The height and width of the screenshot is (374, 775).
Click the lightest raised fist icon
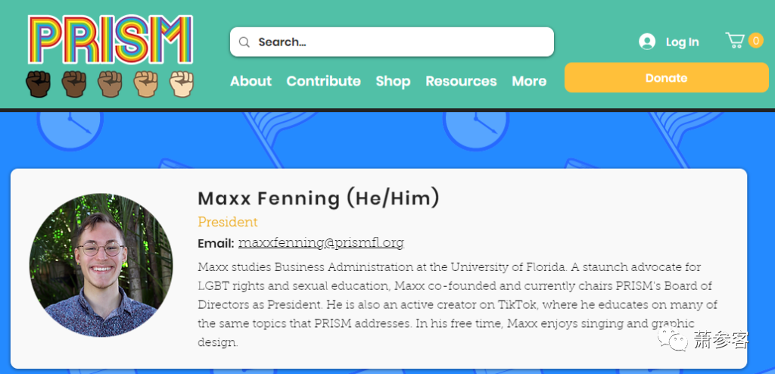(x=182, y=83)
